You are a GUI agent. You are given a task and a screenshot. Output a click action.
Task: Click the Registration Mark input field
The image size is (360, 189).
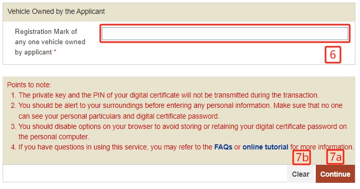pyautogui.click(x=225, y=34)
